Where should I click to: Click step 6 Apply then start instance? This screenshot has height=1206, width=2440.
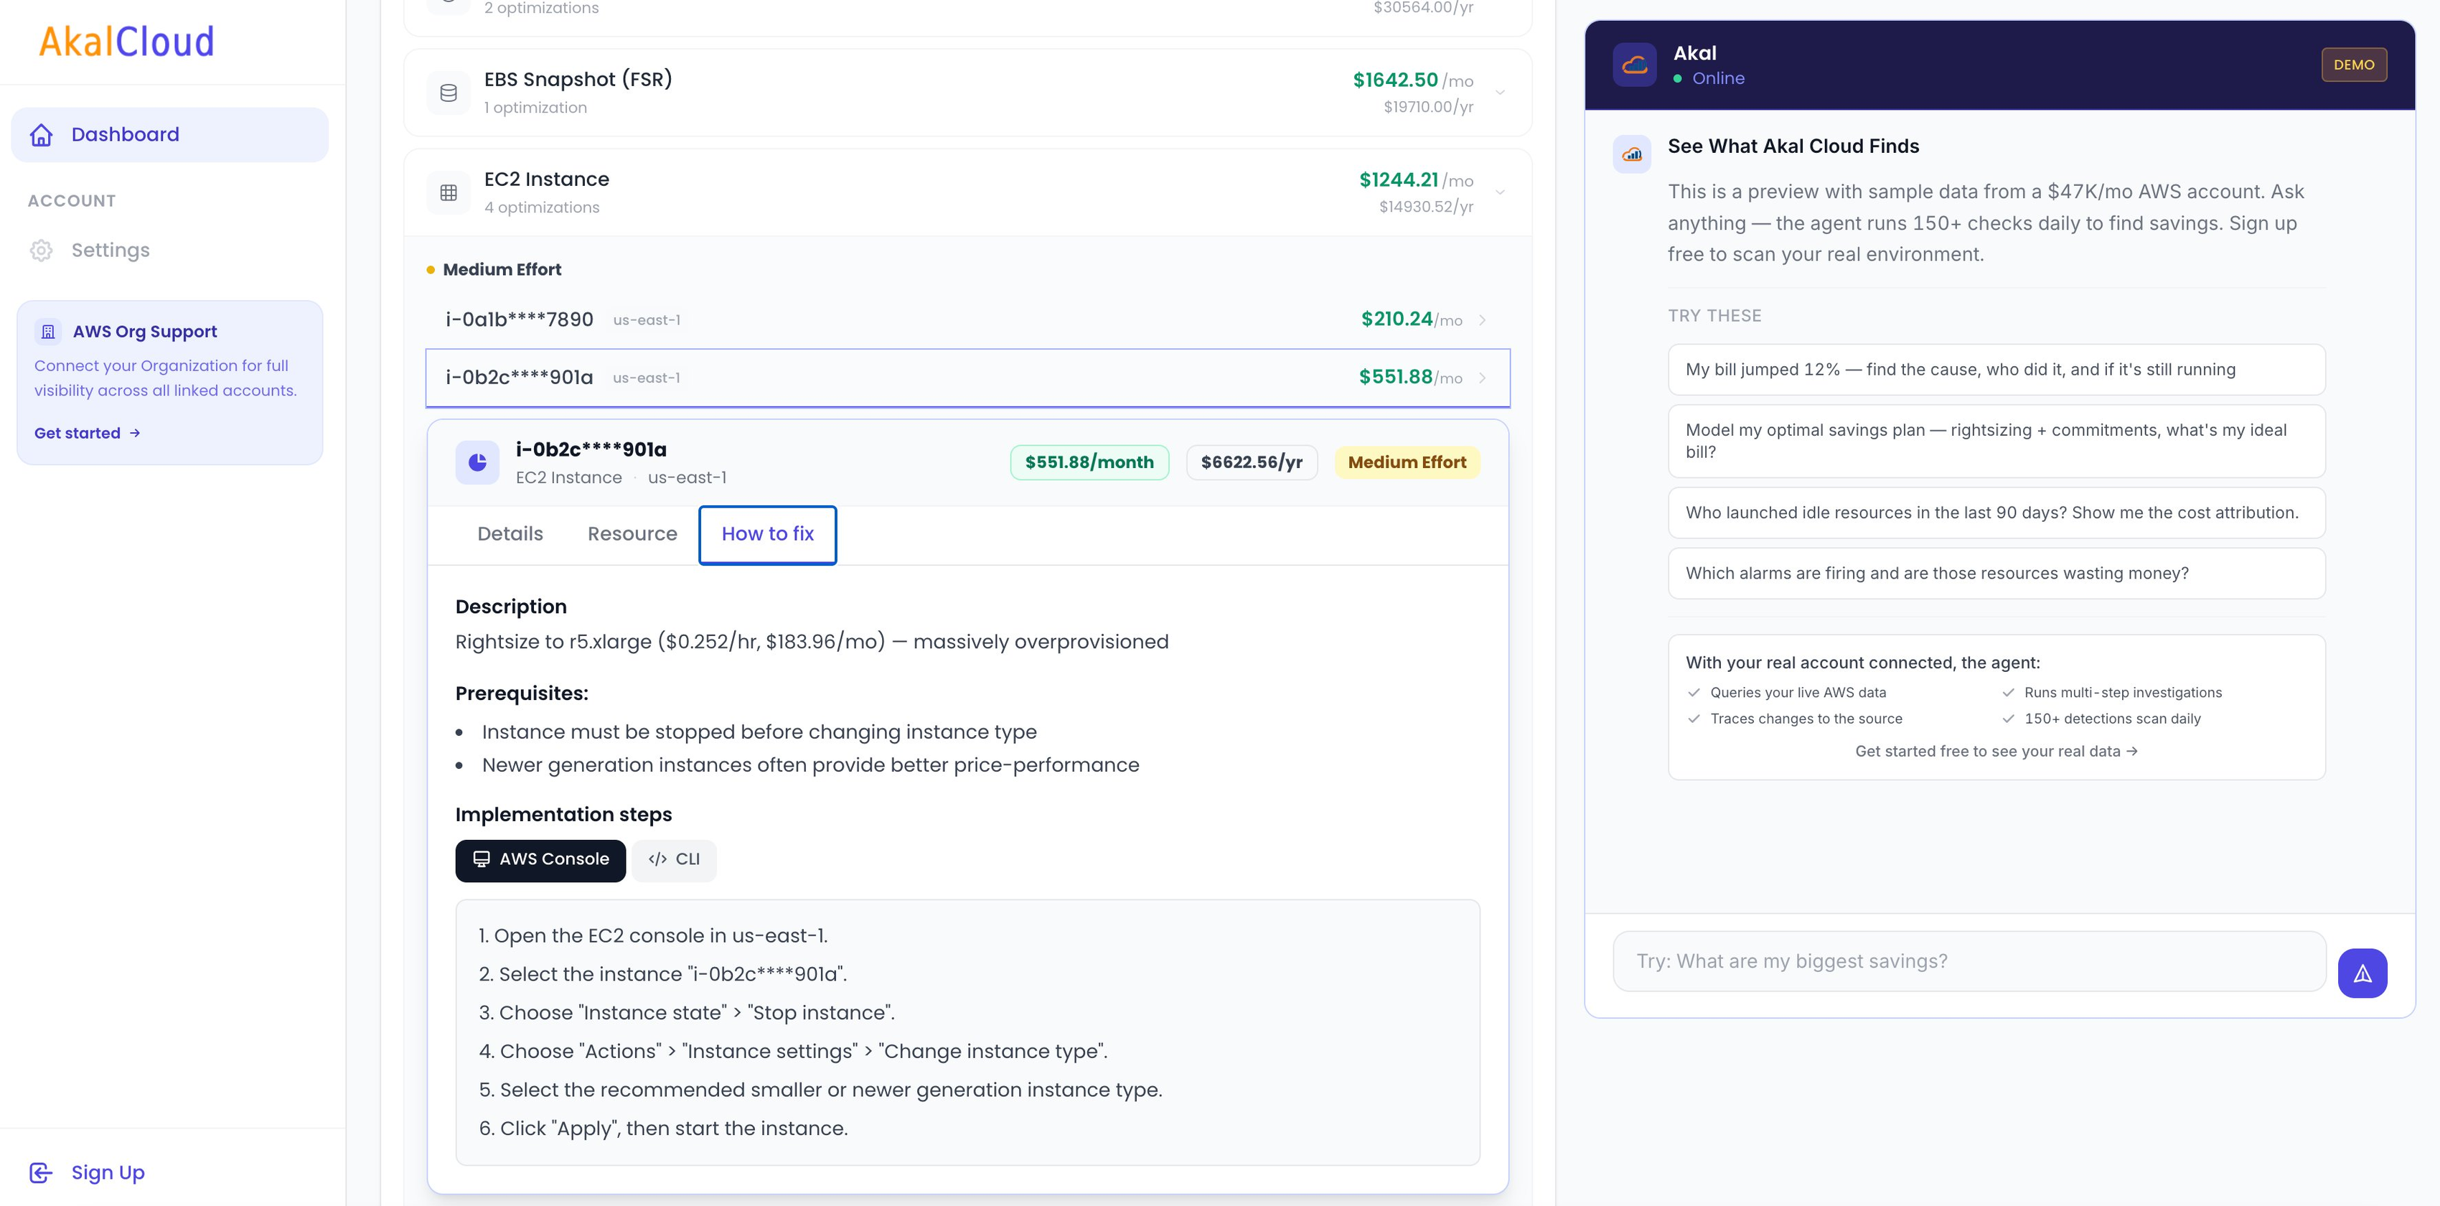click(663, 1128)
